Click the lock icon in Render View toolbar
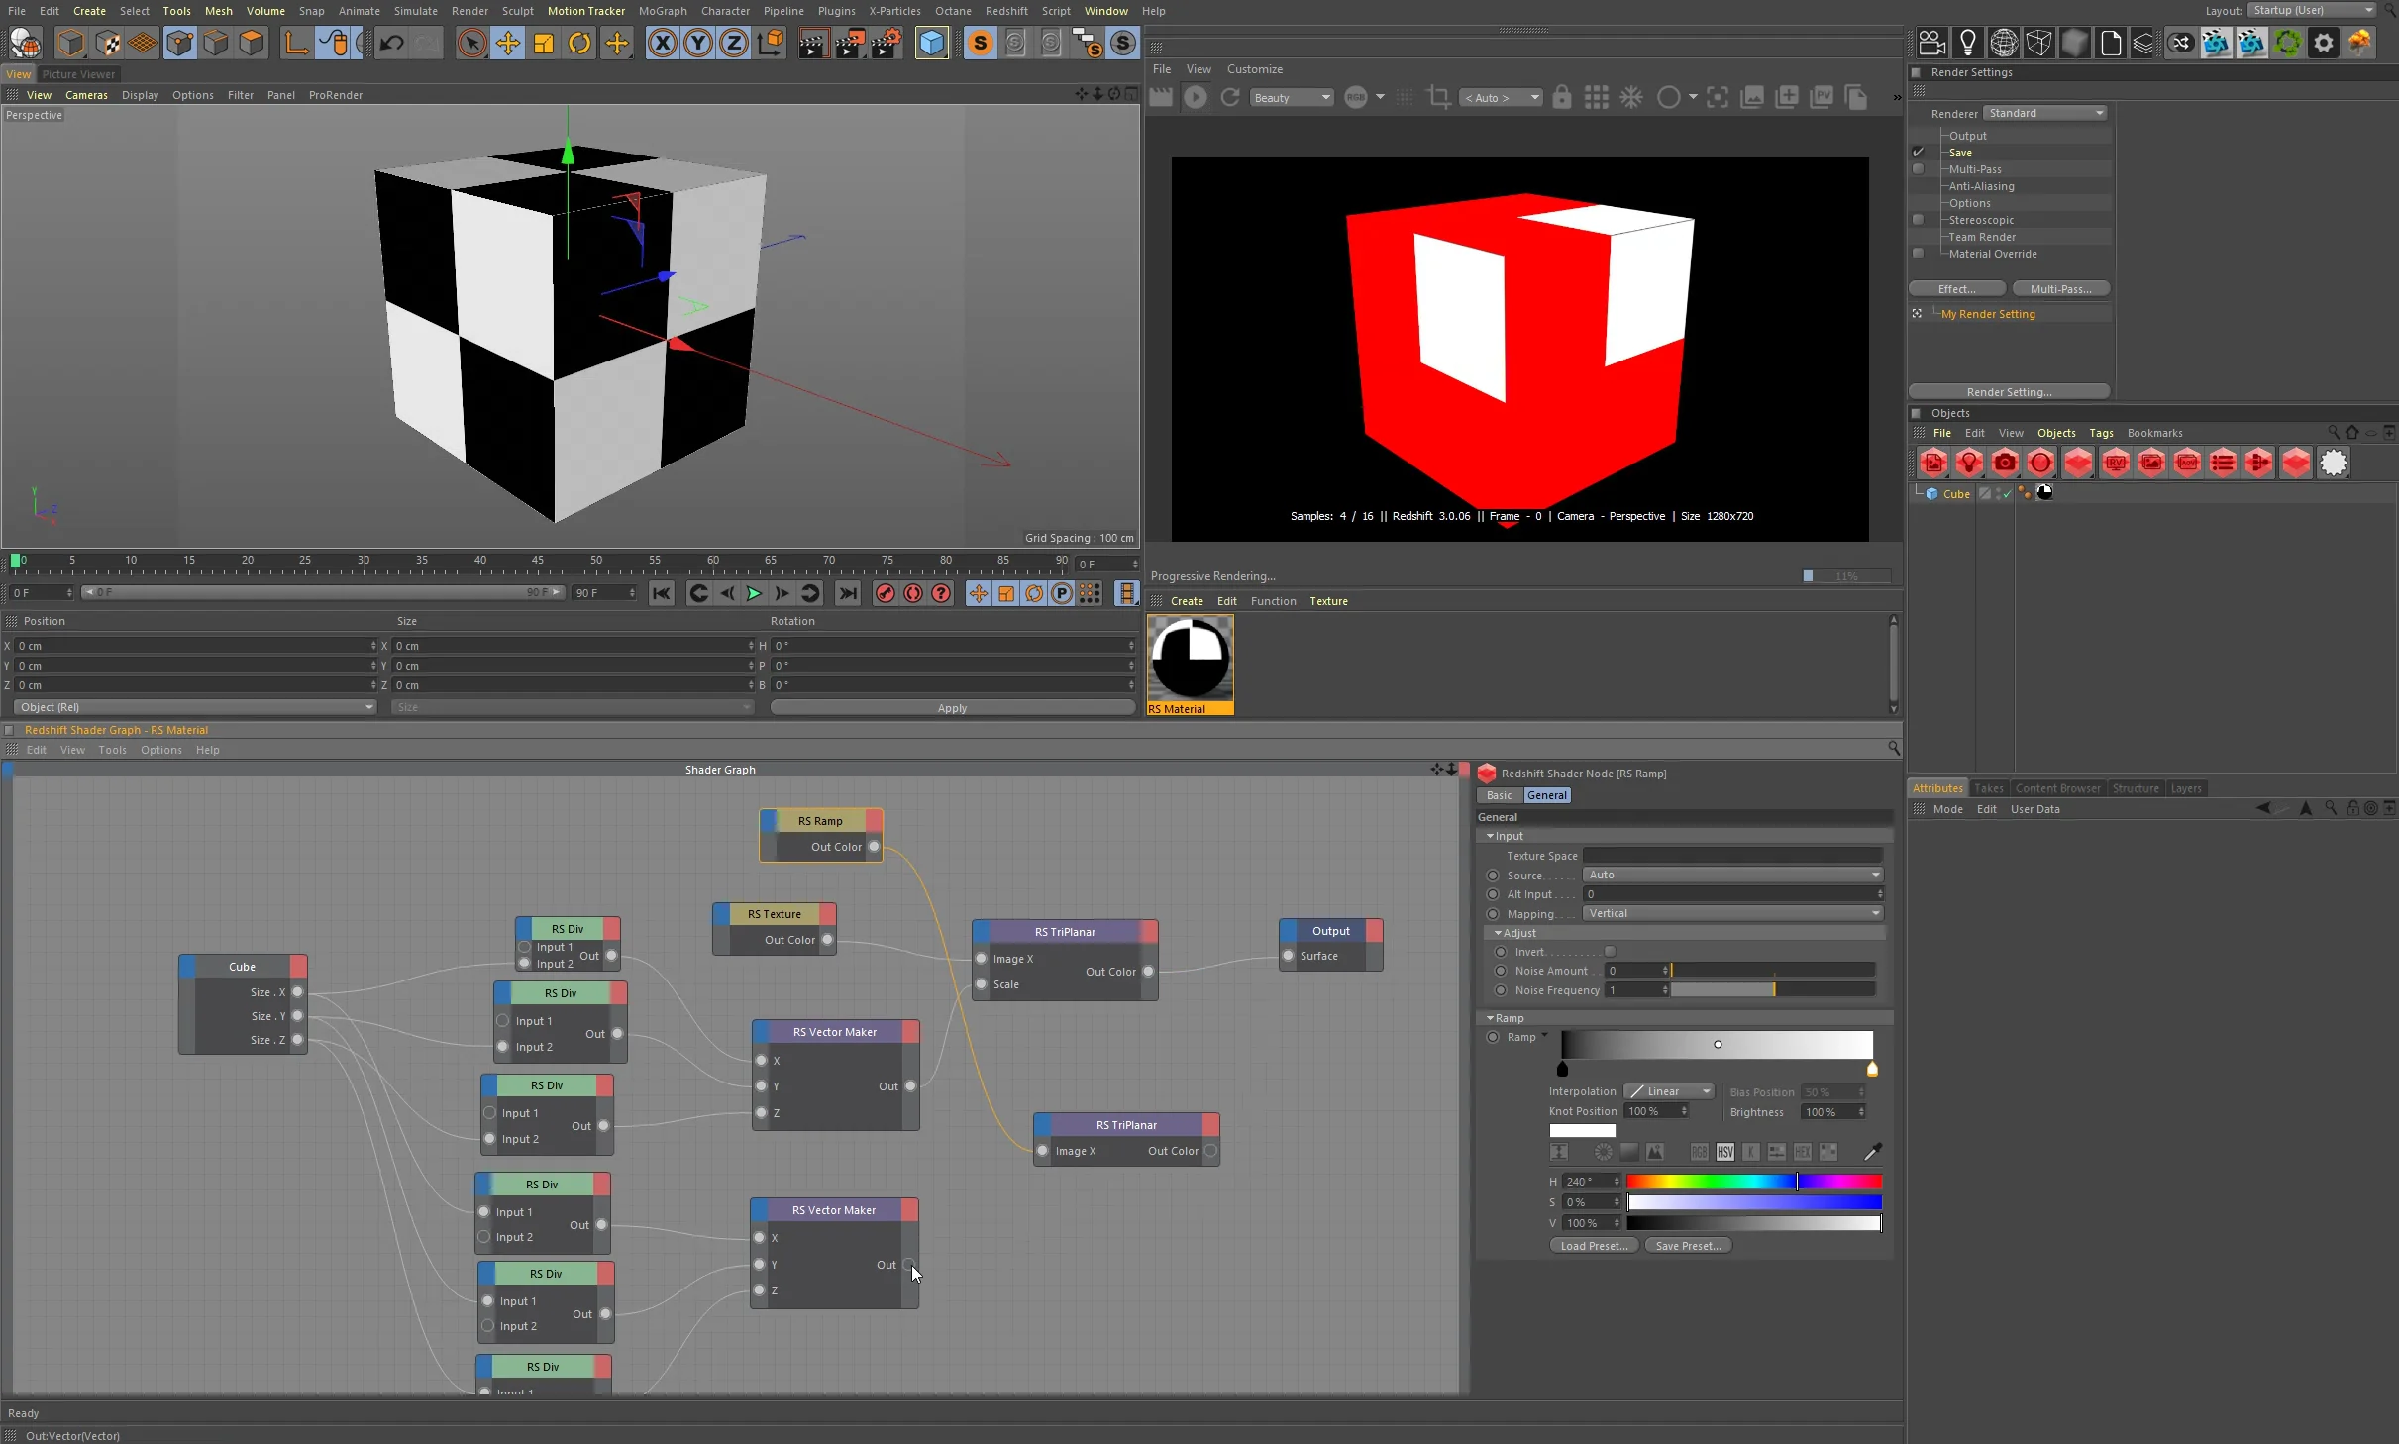Screen dimensions: 2399x1444 (x=1561, y=97)
